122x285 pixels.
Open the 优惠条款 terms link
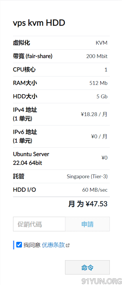[x=53, y=245]
